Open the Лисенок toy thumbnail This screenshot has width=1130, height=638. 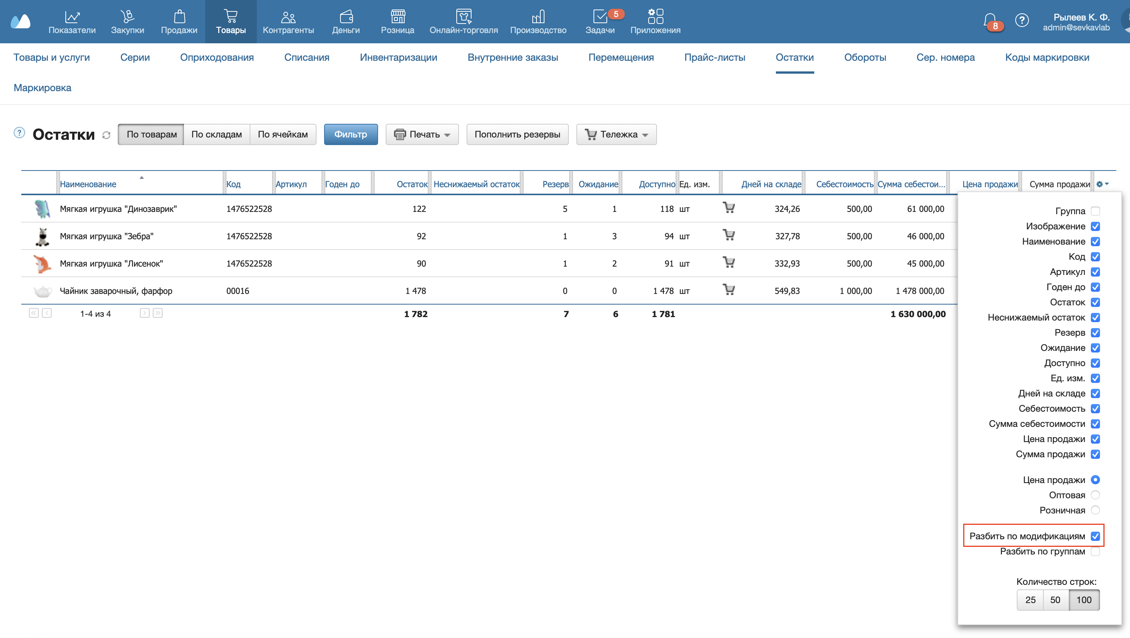click(x=43, y=264)
